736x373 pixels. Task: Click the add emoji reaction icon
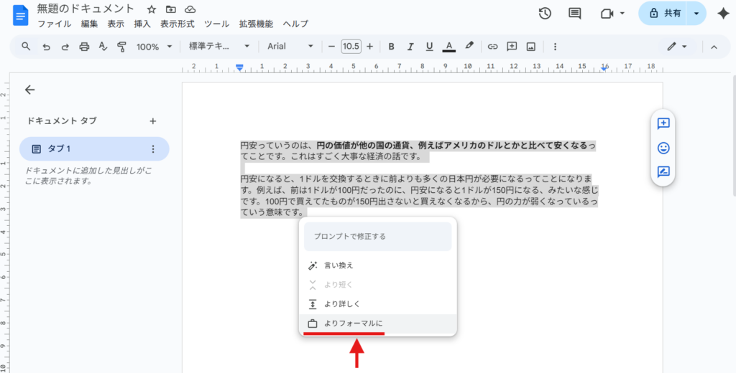tap(663, 148)
